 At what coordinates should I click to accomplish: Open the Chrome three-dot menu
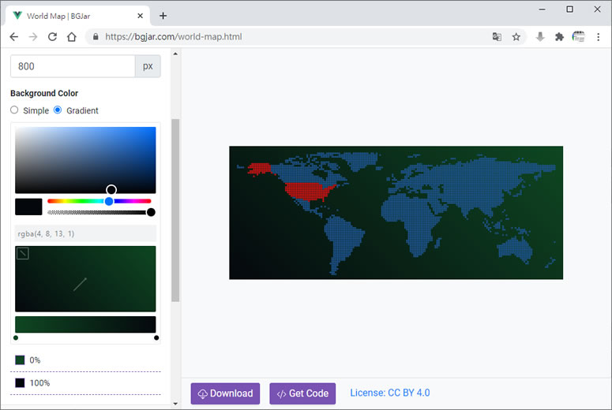pos(598,37)
